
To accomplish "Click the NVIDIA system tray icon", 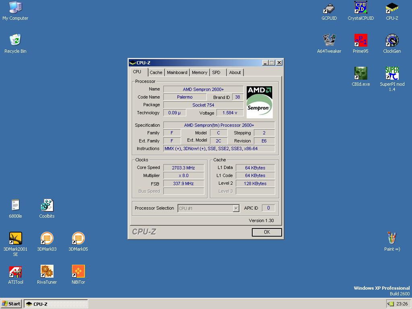I will tap(391, 304).
